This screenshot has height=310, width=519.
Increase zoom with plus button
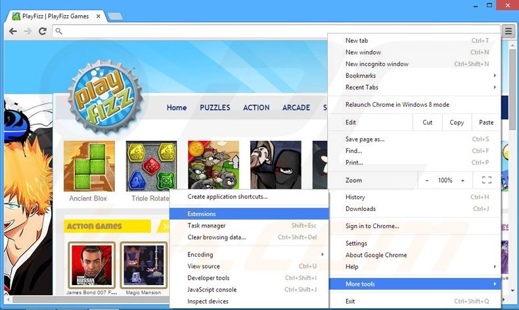coord(463,180)
